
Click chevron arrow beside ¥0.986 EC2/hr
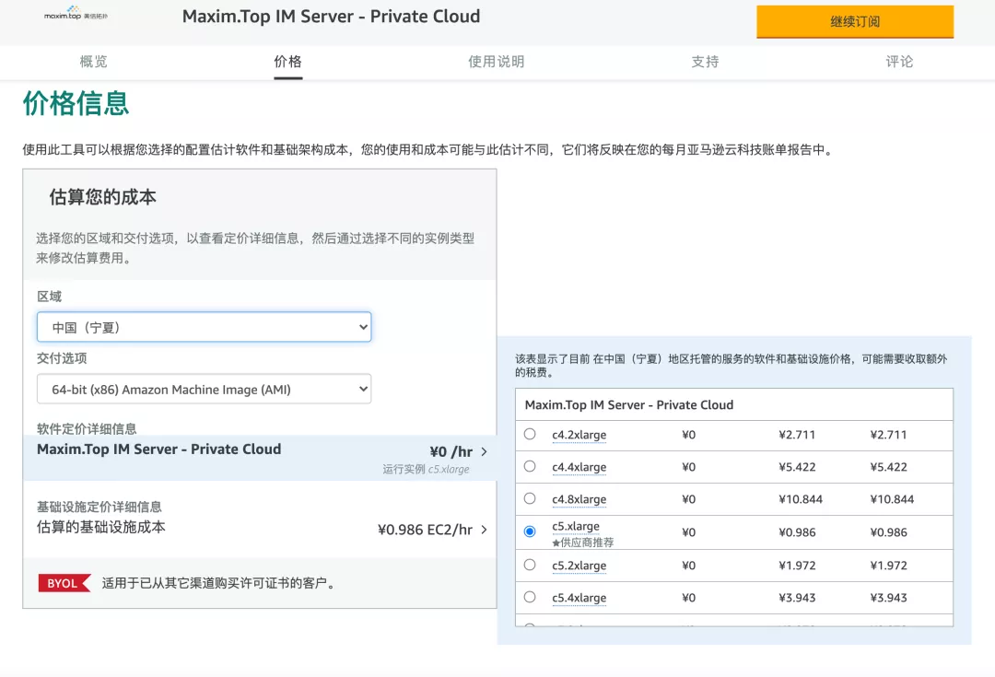click(485, 529)
